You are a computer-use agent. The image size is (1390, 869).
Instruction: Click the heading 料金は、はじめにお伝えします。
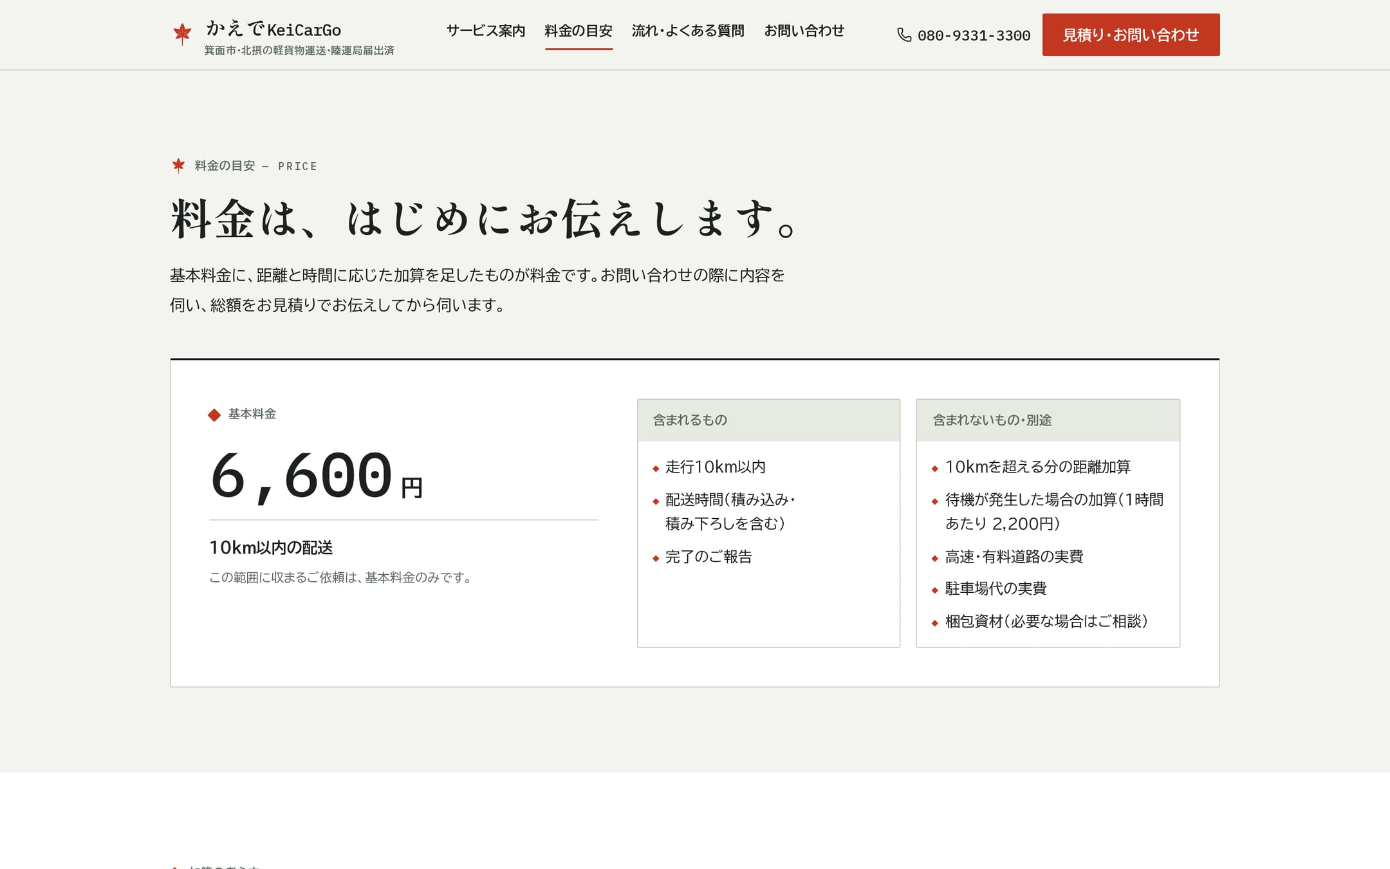pos(484,219)
